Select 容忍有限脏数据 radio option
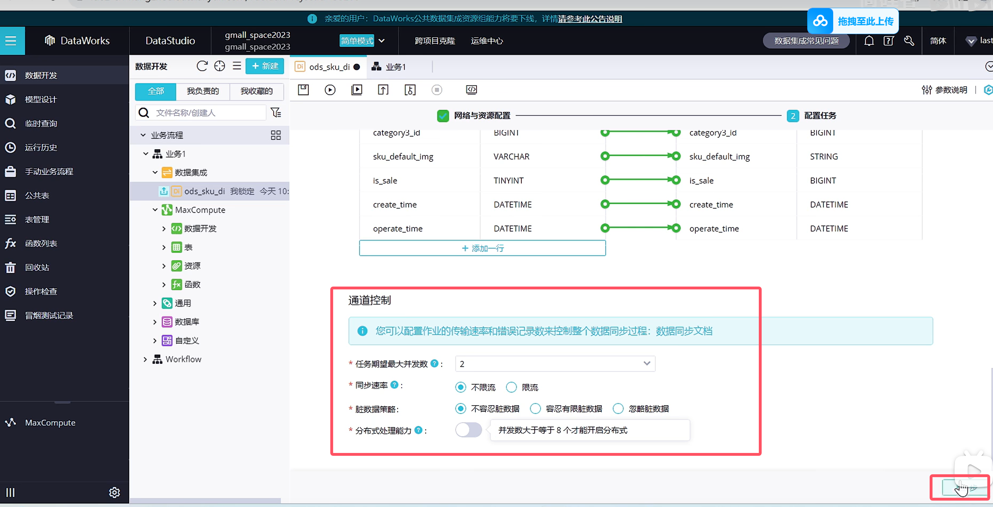 click(535, 409)
